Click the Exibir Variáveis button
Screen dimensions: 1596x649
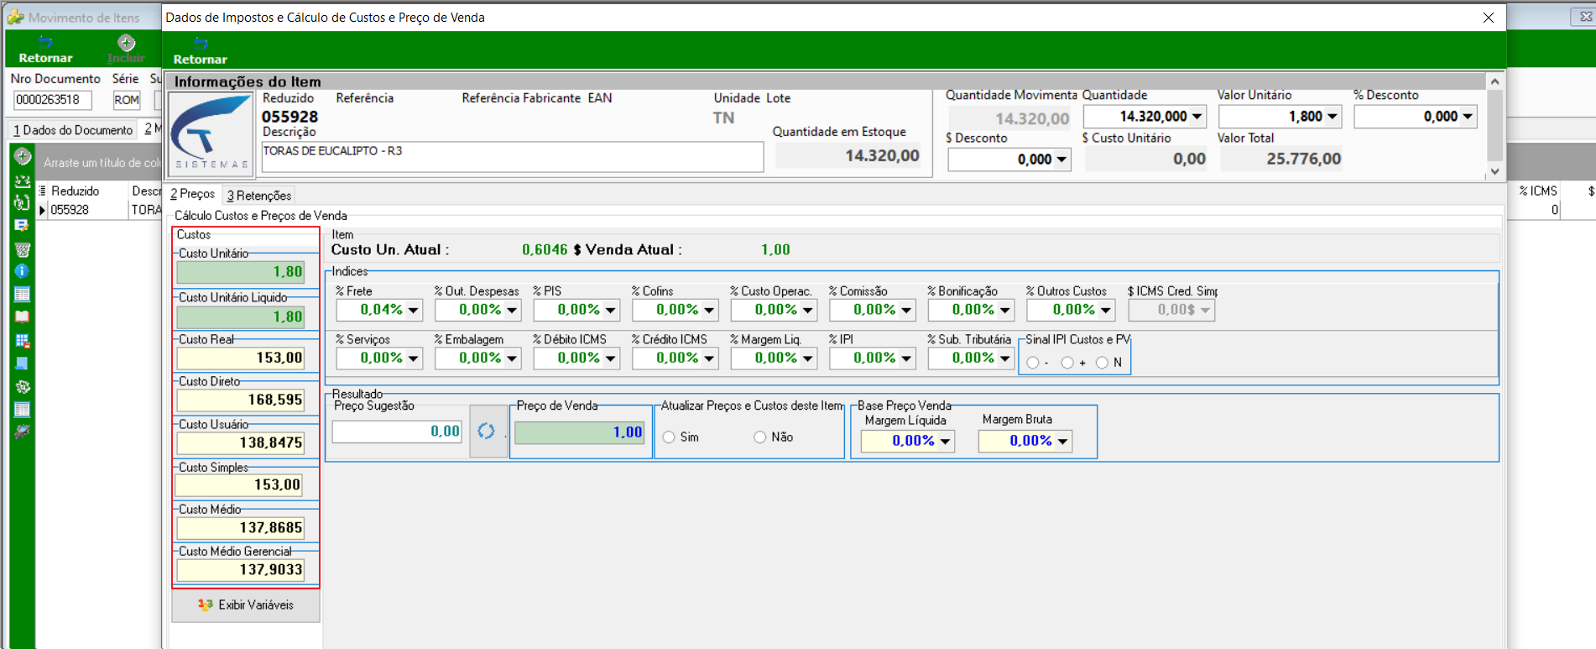pos(246,605)
